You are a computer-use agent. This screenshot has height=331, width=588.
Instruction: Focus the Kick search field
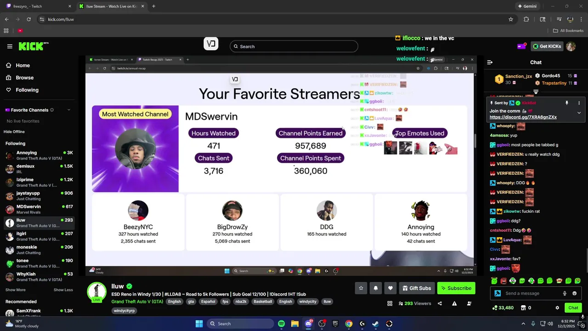294,46
